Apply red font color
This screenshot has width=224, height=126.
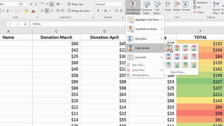pyautogui.click(x=33, y=11)
